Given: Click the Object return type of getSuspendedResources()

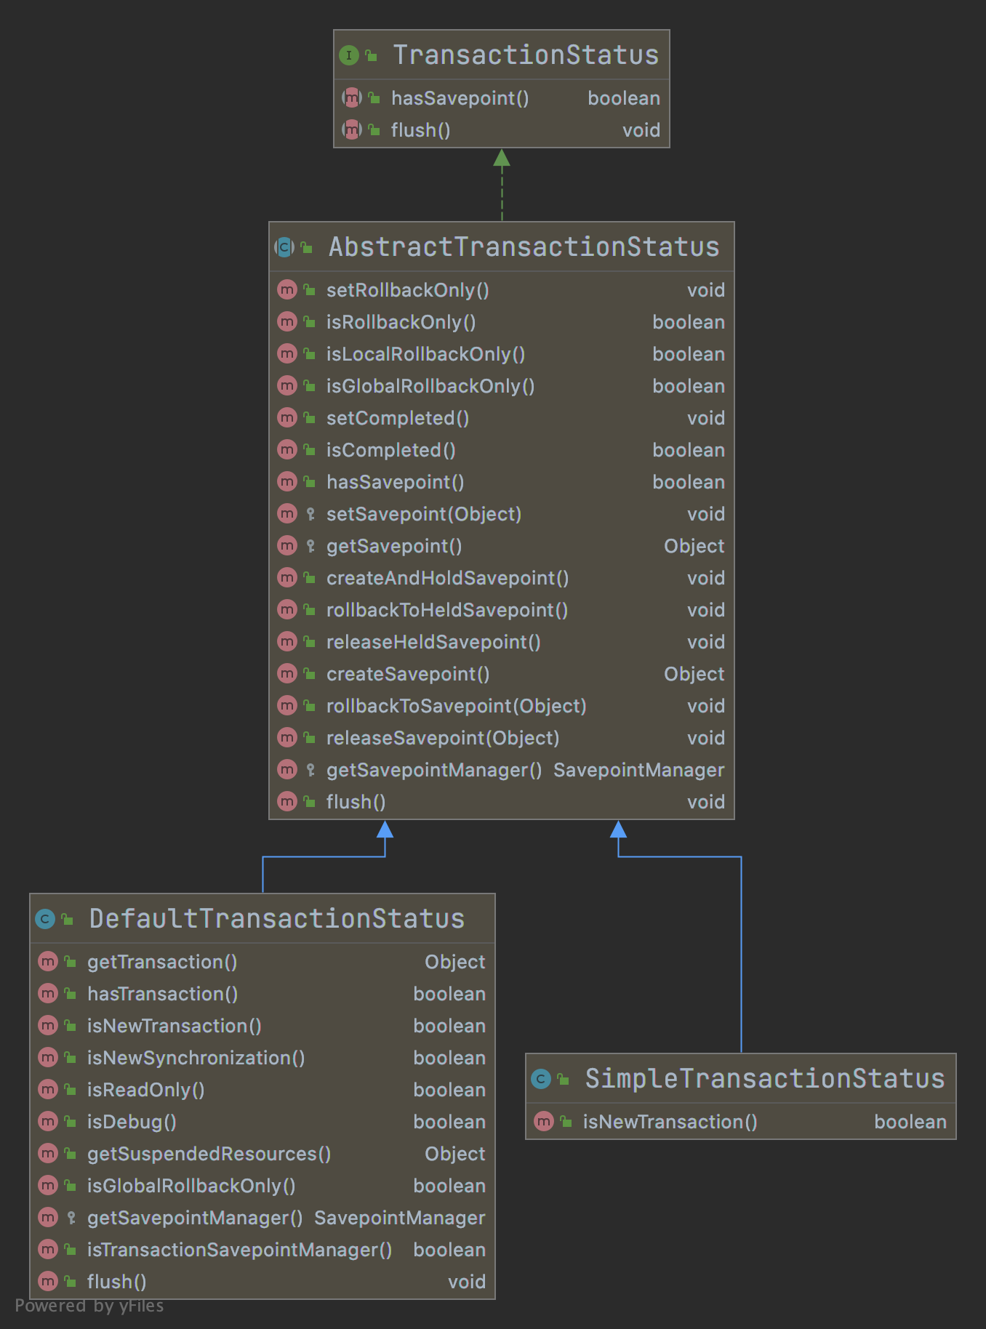Looking at the screenshot, I should (455, 1154).
